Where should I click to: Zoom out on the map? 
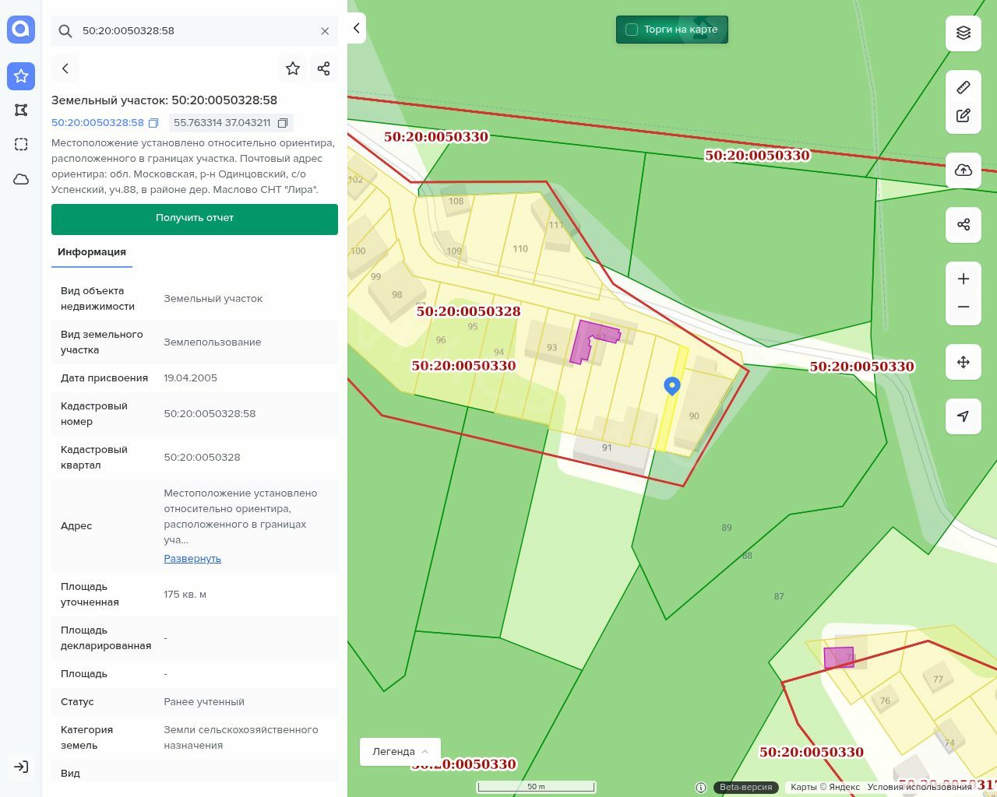963,307
